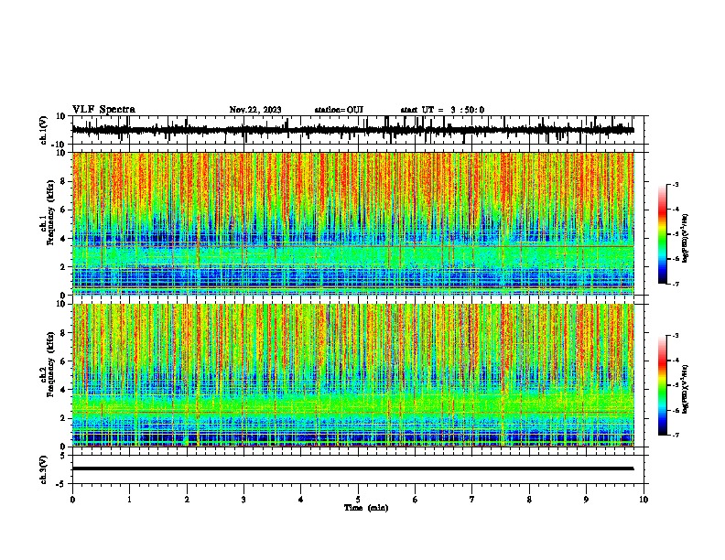Click the "2" kHz tick on ch.2 frequency axis
This screenshot has height=560, width=725.
(63, 418)
